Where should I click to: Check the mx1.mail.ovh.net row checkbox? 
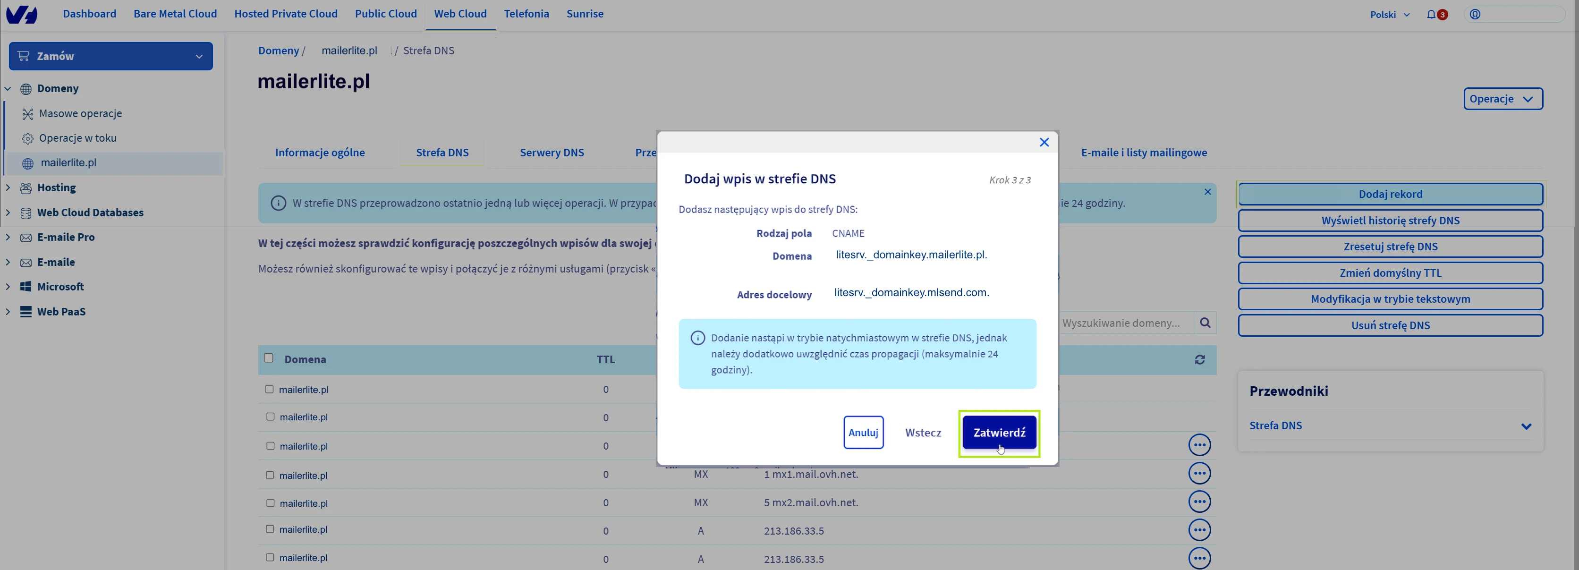(x=270, y=475)
